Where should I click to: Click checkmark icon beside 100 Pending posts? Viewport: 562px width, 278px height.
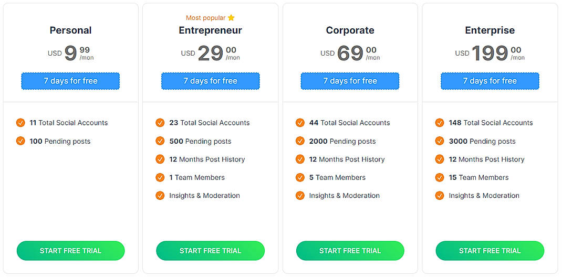[20, 141]
